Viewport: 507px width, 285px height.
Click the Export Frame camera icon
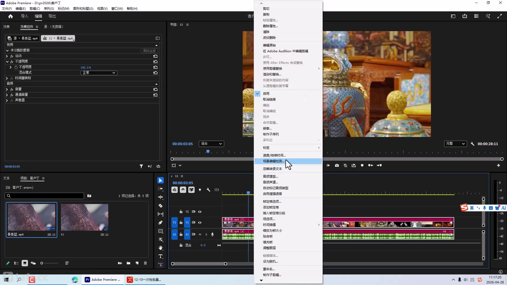337,165
